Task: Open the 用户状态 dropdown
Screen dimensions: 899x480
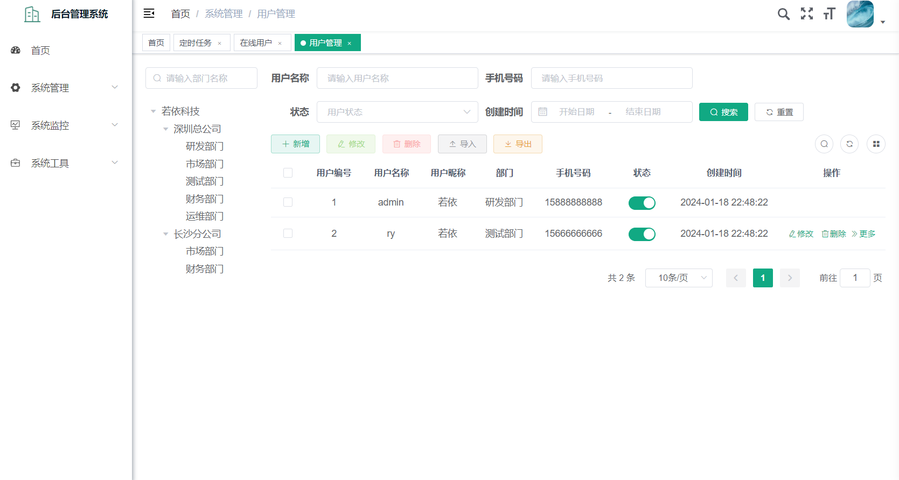Action: coord(397,112)
